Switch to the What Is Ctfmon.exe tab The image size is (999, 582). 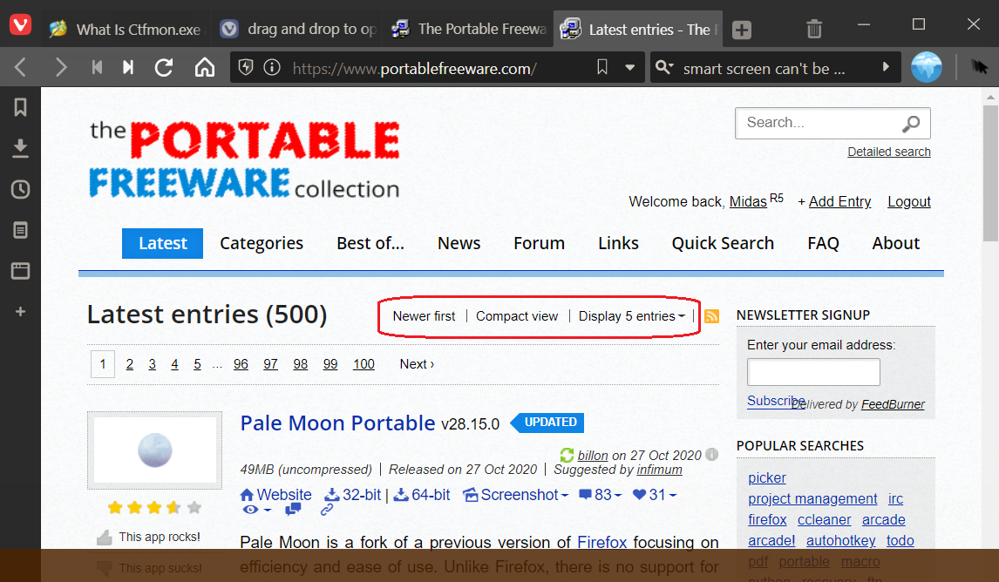coord(126,30)
